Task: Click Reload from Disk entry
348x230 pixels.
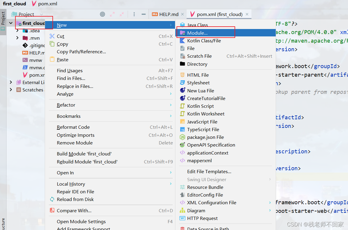Action: 111,200
